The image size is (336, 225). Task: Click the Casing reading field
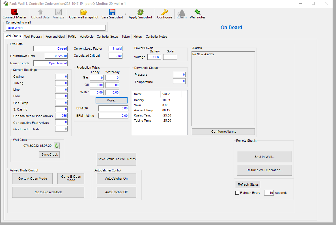click(61, 77)
